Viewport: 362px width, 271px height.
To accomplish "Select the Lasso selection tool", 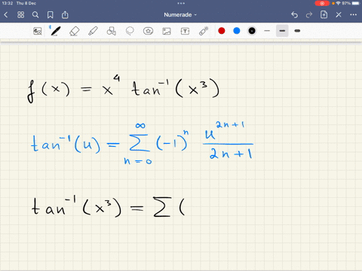I will coord(130,31).
